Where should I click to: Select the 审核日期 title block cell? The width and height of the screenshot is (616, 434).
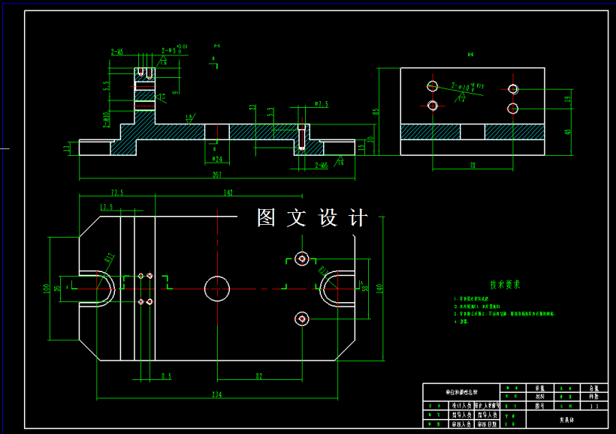tap(487, 424)
